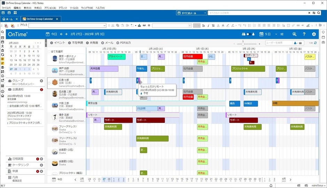Screen dimensions: 327x188
Task: Adjust the zoom slider handle
Action: (243, 44)
